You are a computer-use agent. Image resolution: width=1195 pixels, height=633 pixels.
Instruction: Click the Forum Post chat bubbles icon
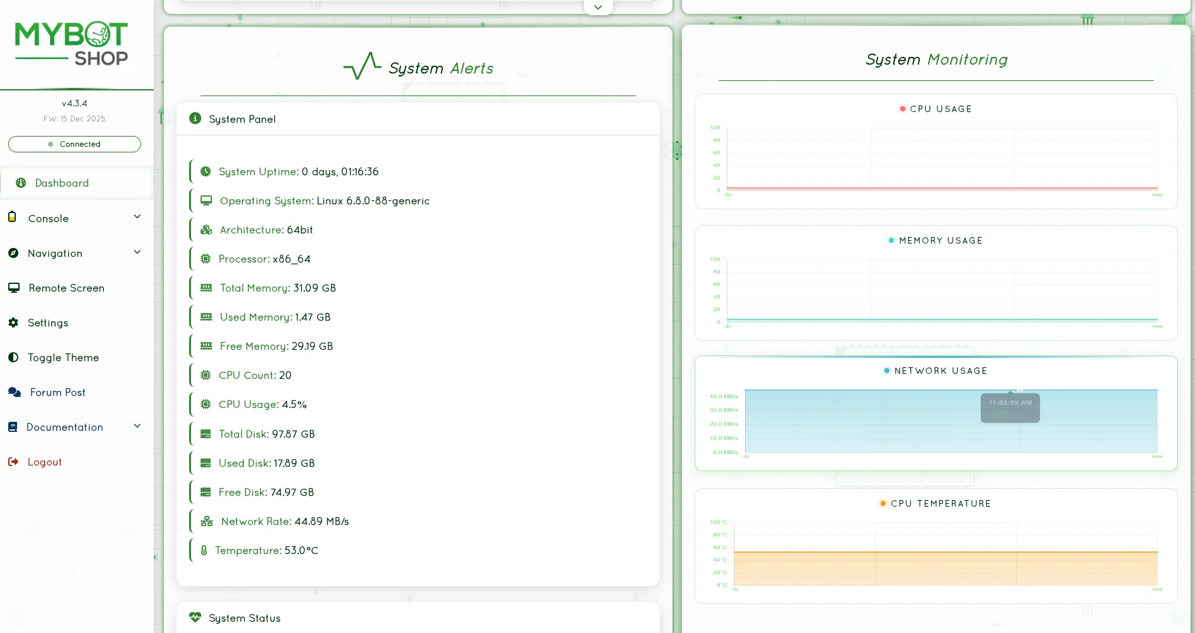tap(15, 392)
